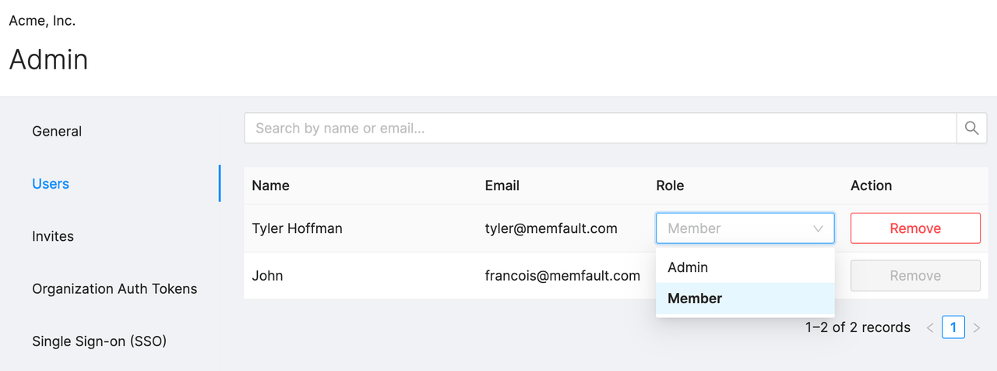Click tyler@memfault.com email cell

pyautogui.click(x=551, y=229)
